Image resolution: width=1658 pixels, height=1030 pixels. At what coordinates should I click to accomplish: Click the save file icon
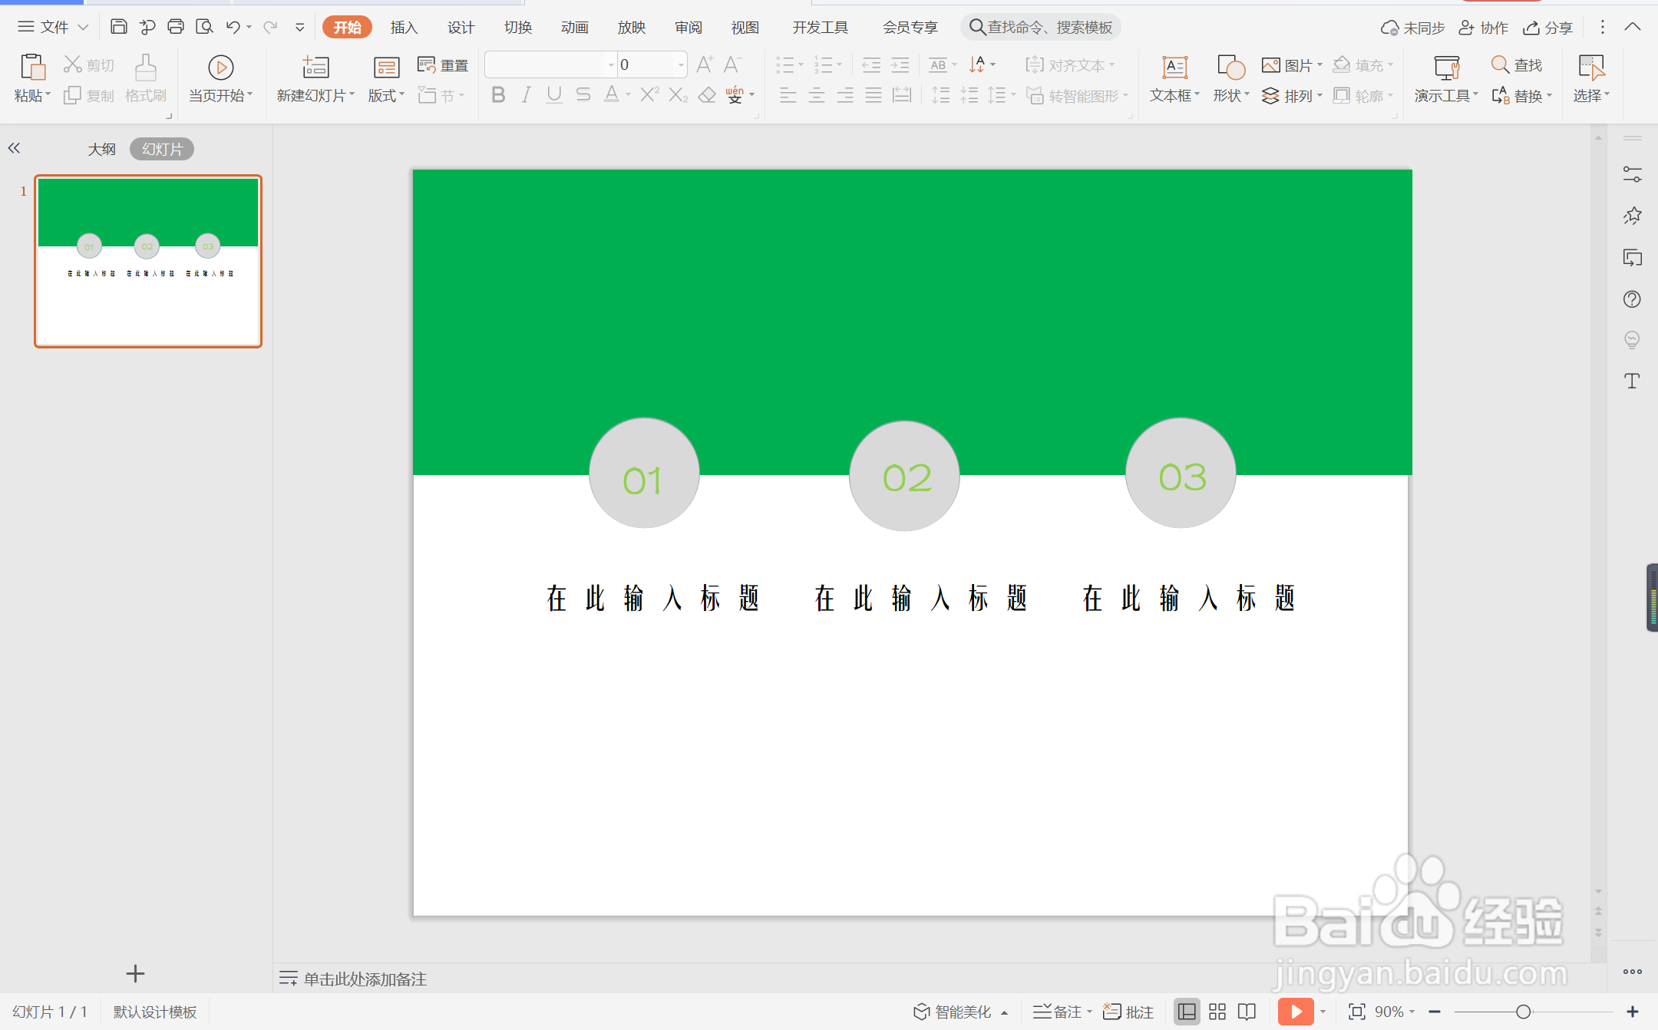coord(118,27)
